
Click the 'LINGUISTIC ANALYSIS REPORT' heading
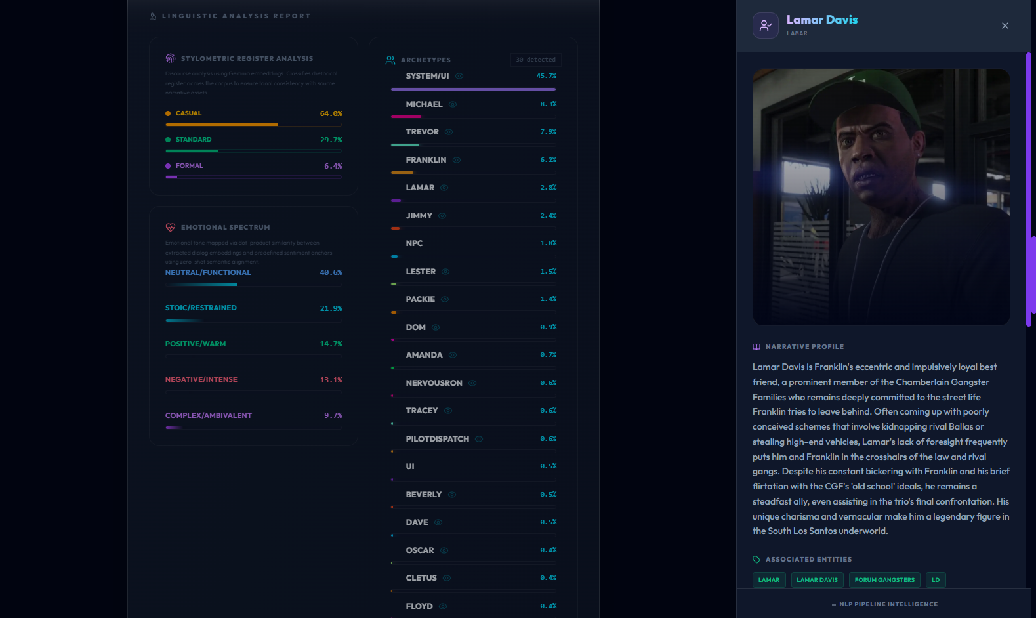(236, 16)
